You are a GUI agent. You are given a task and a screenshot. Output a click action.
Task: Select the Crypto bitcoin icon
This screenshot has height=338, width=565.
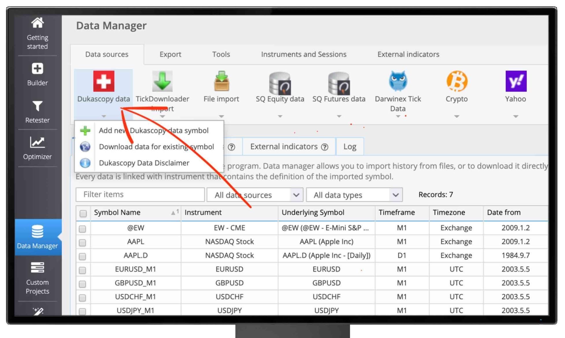(x=457, y=81)
